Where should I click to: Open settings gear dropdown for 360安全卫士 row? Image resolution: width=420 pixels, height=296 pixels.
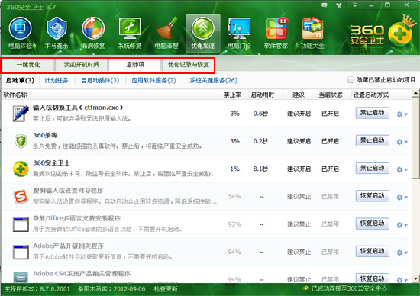(402, 169)
